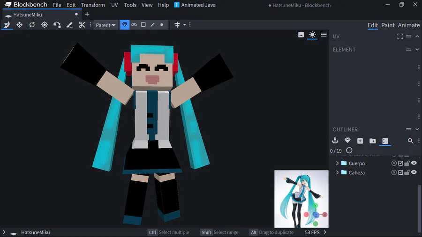The image size is (422, 237).
Task: Switch to Animate mode
Action: tap(409, 25)
